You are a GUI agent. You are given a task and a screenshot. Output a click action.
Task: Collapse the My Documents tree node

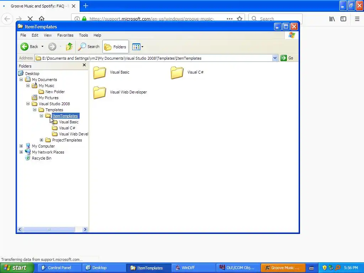pyautogui.click(x=21, y=79)
